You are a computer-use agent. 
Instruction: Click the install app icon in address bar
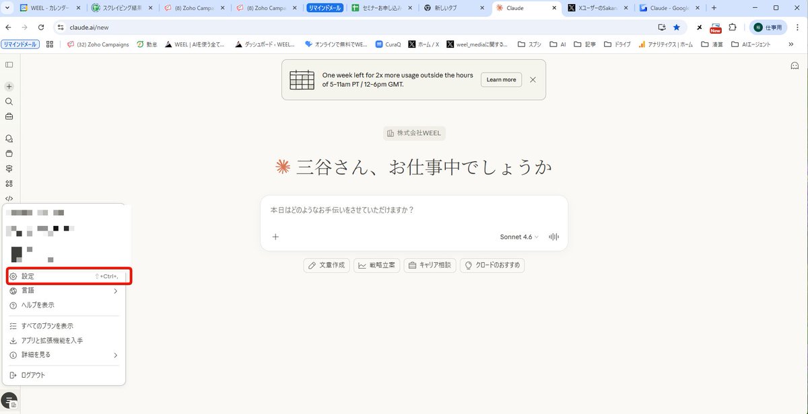point(661,27)
